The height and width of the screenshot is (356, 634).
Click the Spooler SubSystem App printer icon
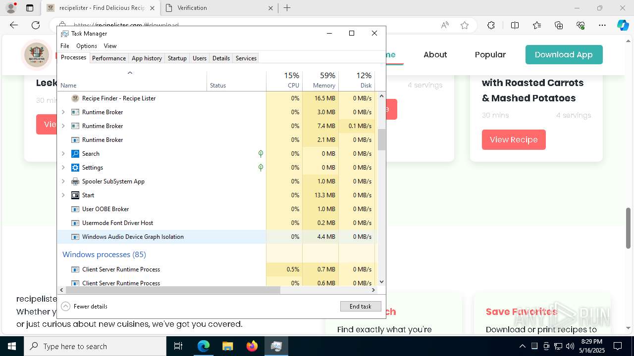[75, 181]
